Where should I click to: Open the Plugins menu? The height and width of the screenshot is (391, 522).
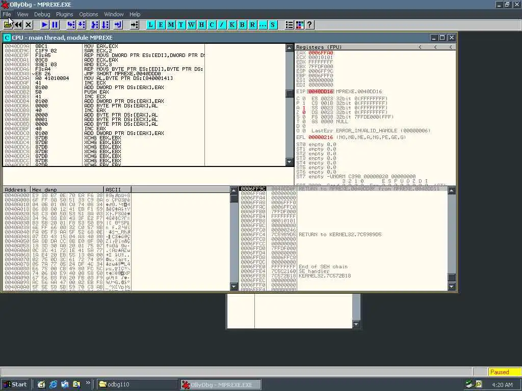[x=64, y=14]
